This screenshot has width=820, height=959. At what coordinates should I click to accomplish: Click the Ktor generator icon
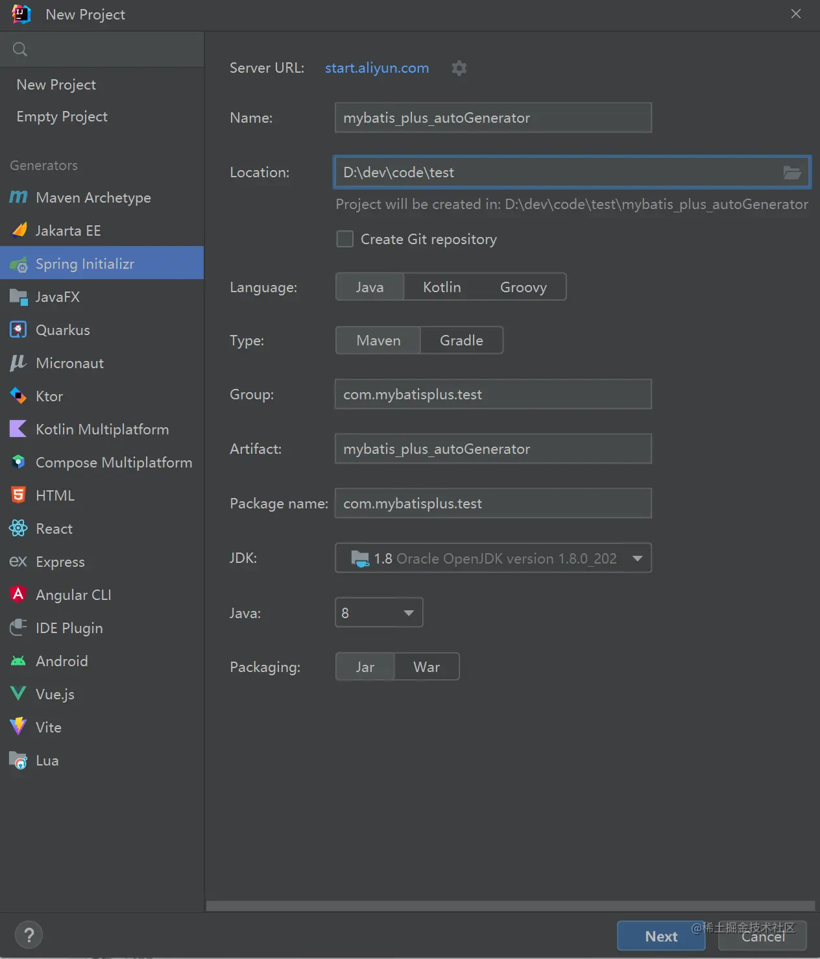click(18, 396)
